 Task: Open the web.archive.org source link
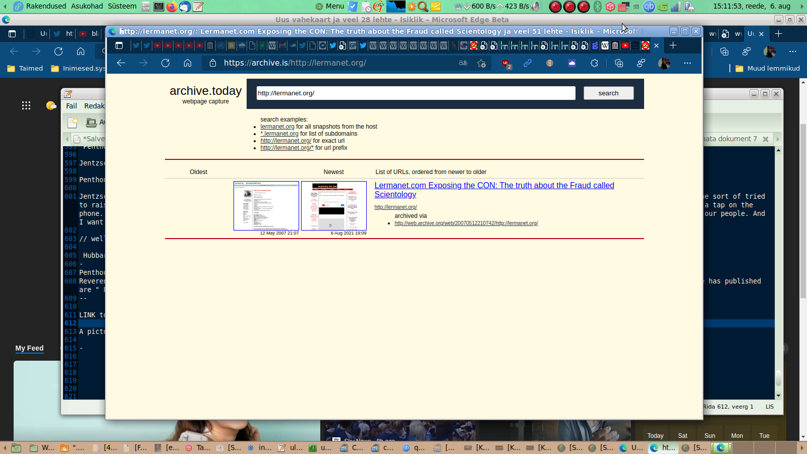466,223
